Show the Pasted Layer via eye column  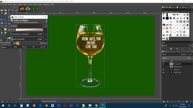163,67
